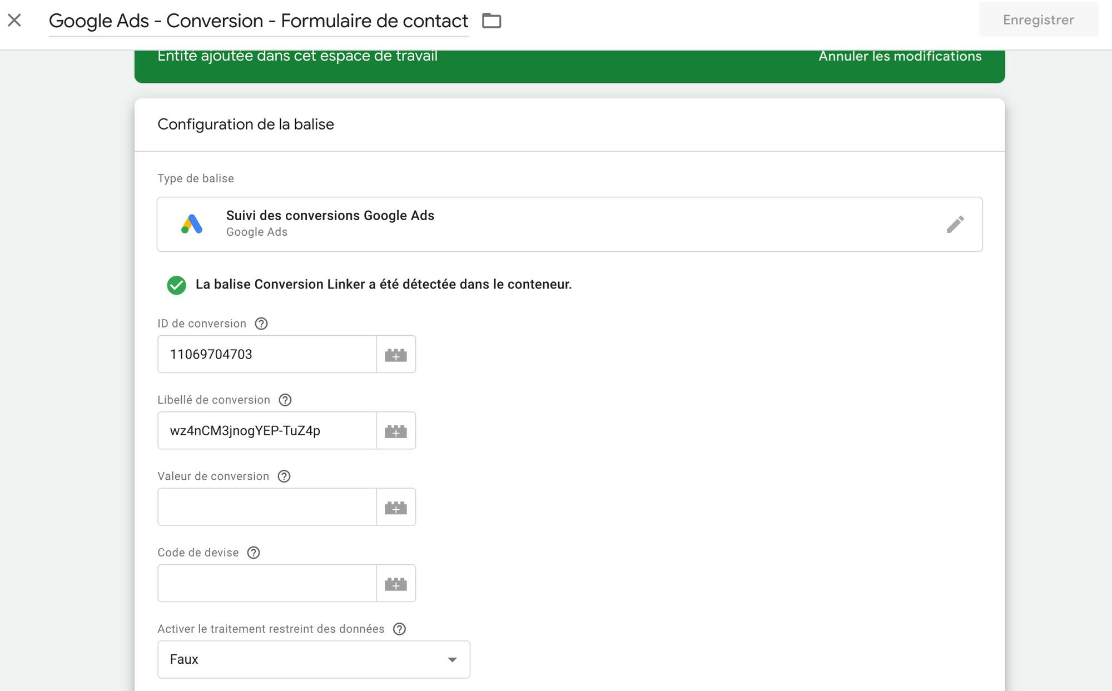Open help for Valeur de conversion

click(x=284, y=476)
